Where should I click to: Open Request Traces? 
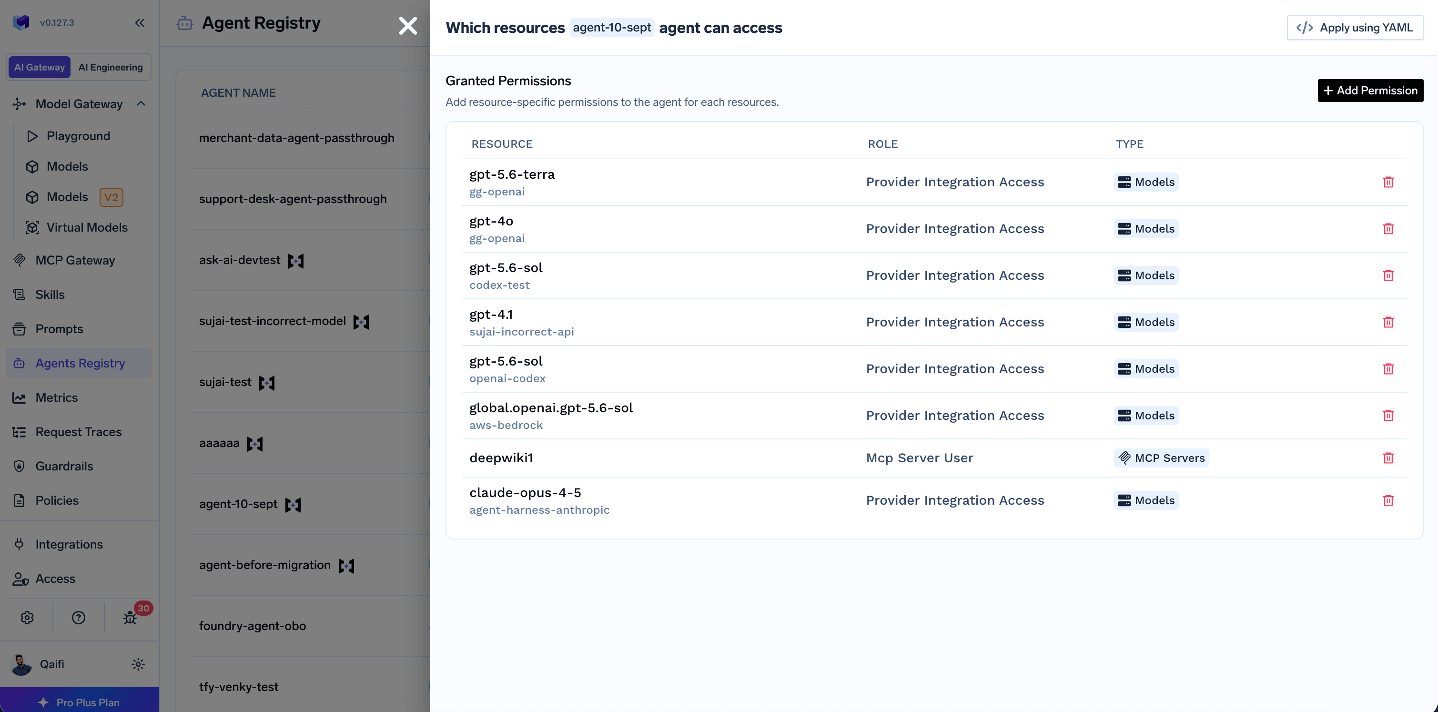click(78, 432)
